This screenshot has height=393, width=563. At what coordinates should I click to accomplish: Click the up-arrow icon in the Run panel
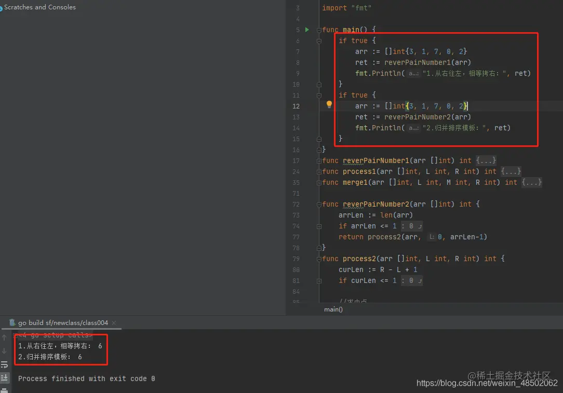click(x=4, y=337)
